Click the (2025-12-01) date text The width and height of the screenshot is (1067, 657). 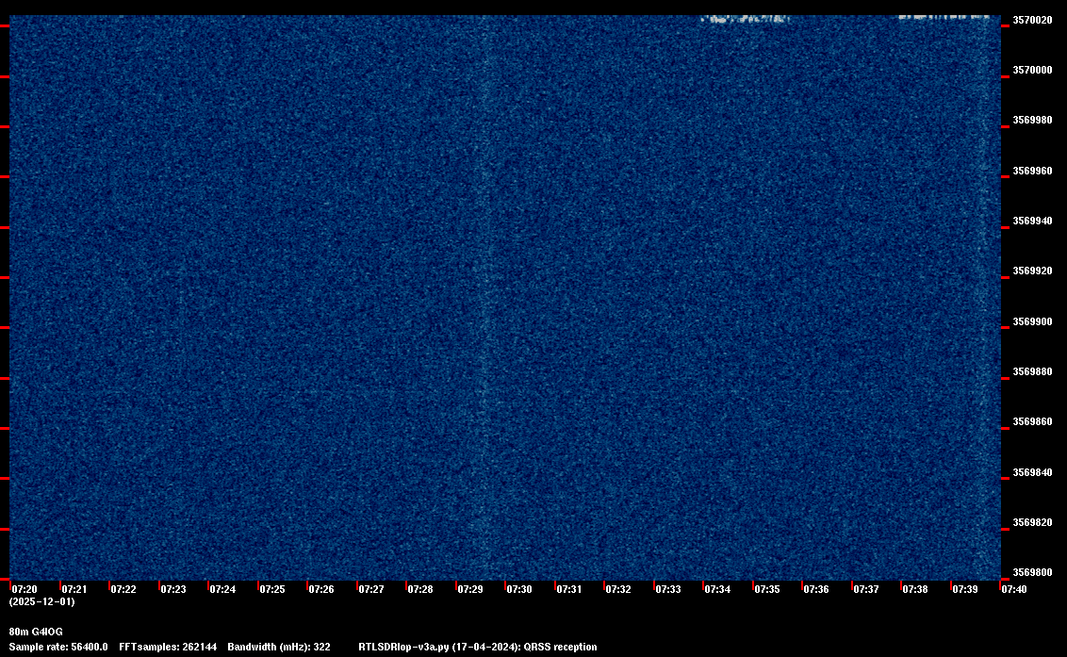pyautogui.click(x=42, y=601)
